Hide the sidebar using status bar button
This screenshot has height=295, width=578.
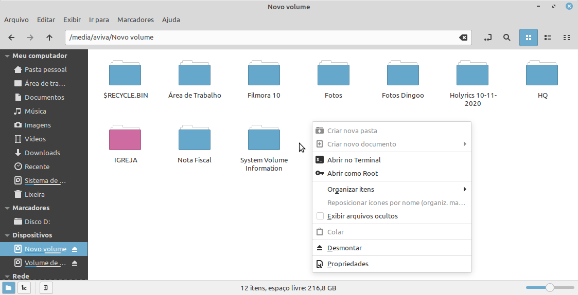tap(46, 288)
